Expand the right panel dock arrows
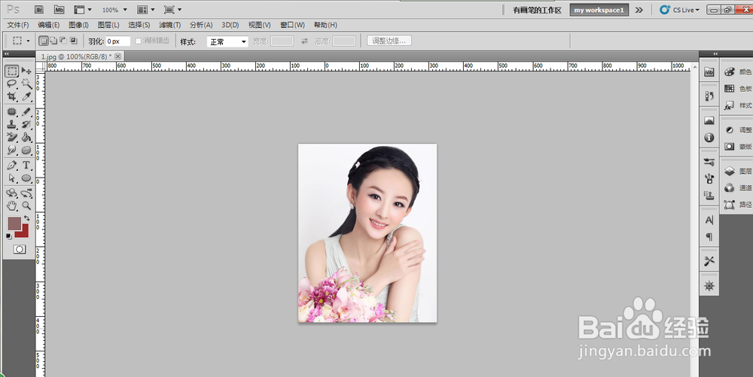 715,53
